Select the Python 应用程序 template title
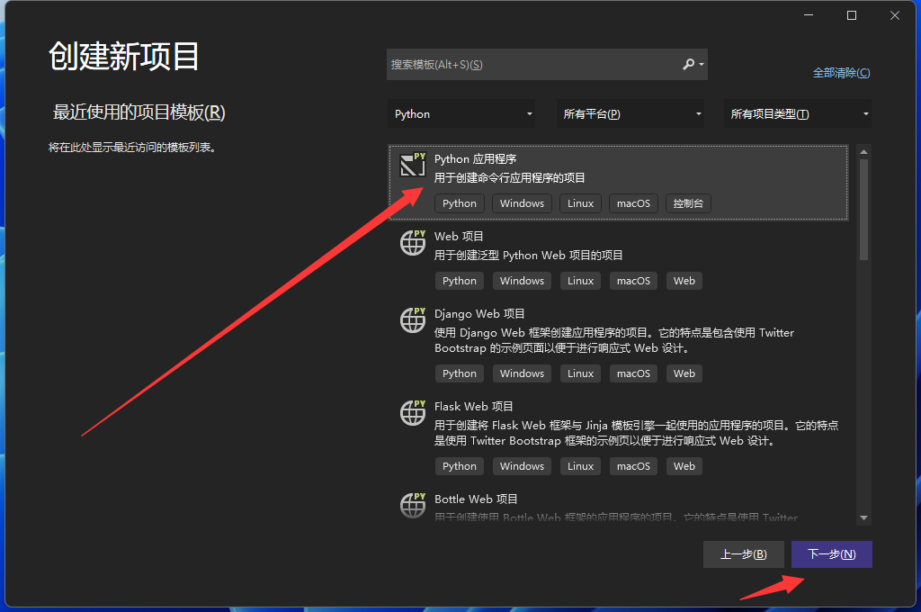921x612 pixels. point(475,159)
